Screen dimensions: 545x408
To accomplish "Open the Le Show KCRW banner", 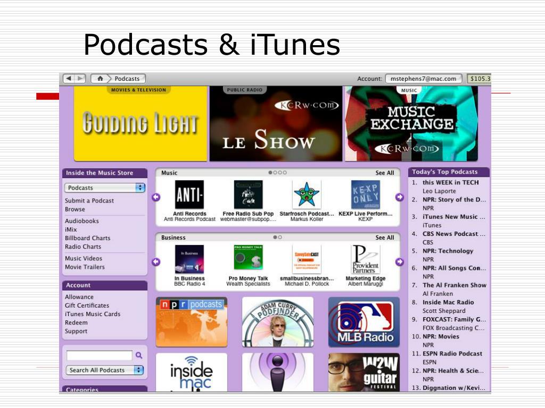I will [x=276, y=123].
